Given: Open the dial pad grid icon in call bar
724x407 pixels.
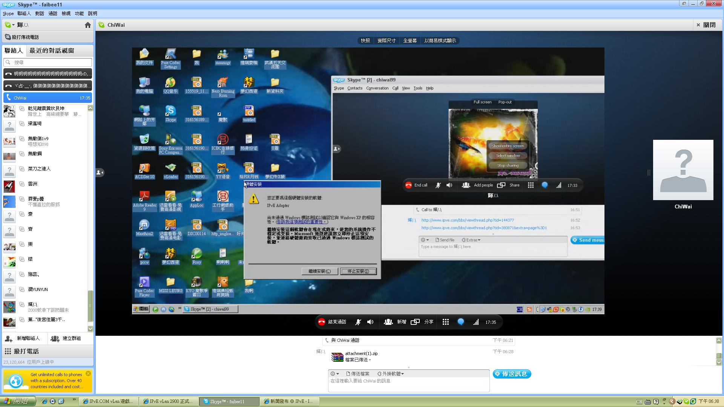Looking at the screenshot, I should [446, 322].
